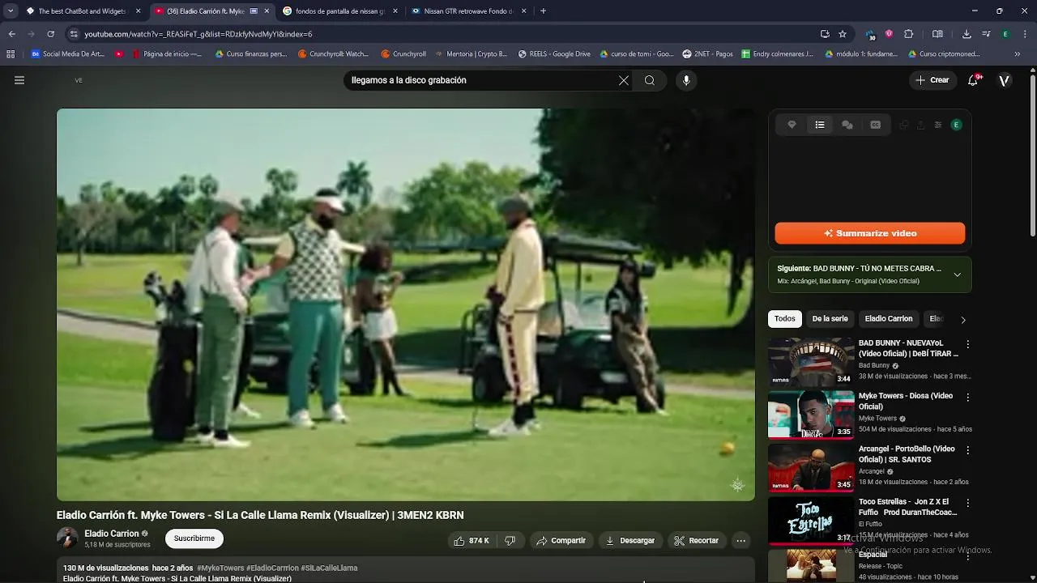Open the Chrome profile E avatar
This screenshot has width=1037, height=583.
coord(1005,34)
